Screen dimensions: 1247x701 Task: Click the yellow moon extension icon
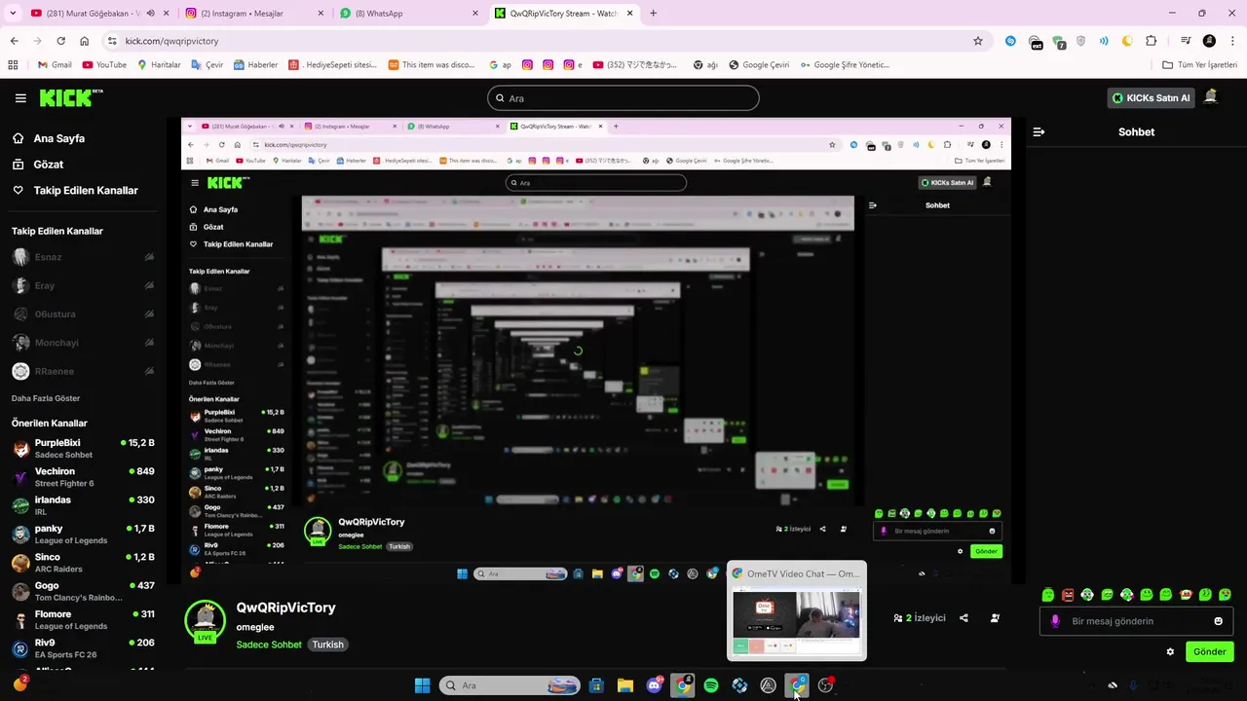click(1127, 41)
